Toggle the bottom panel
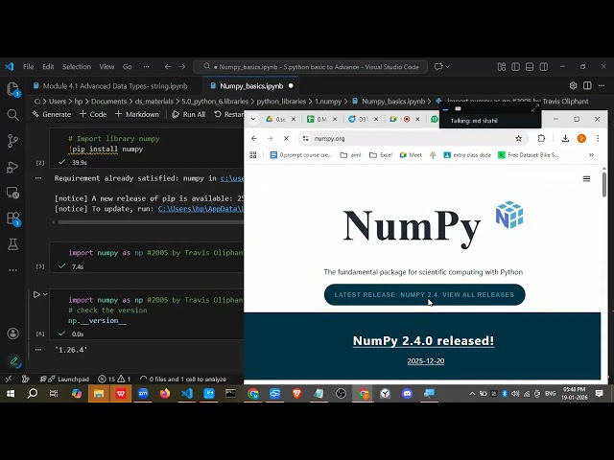Viewport: 614px width, 460px height. coord(530,67)
